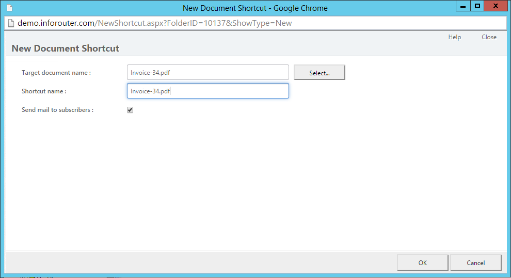Click the Target document name label
The width and height of the screenshot is (511, 278).
[56, 73]
